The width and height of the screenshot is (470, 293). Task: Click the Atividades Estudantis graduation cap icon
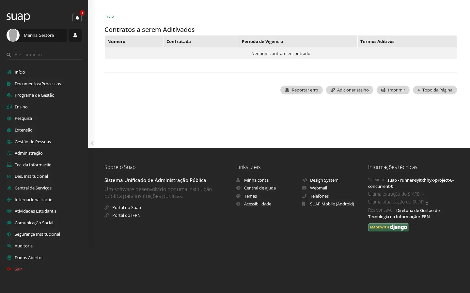(9, 211)
